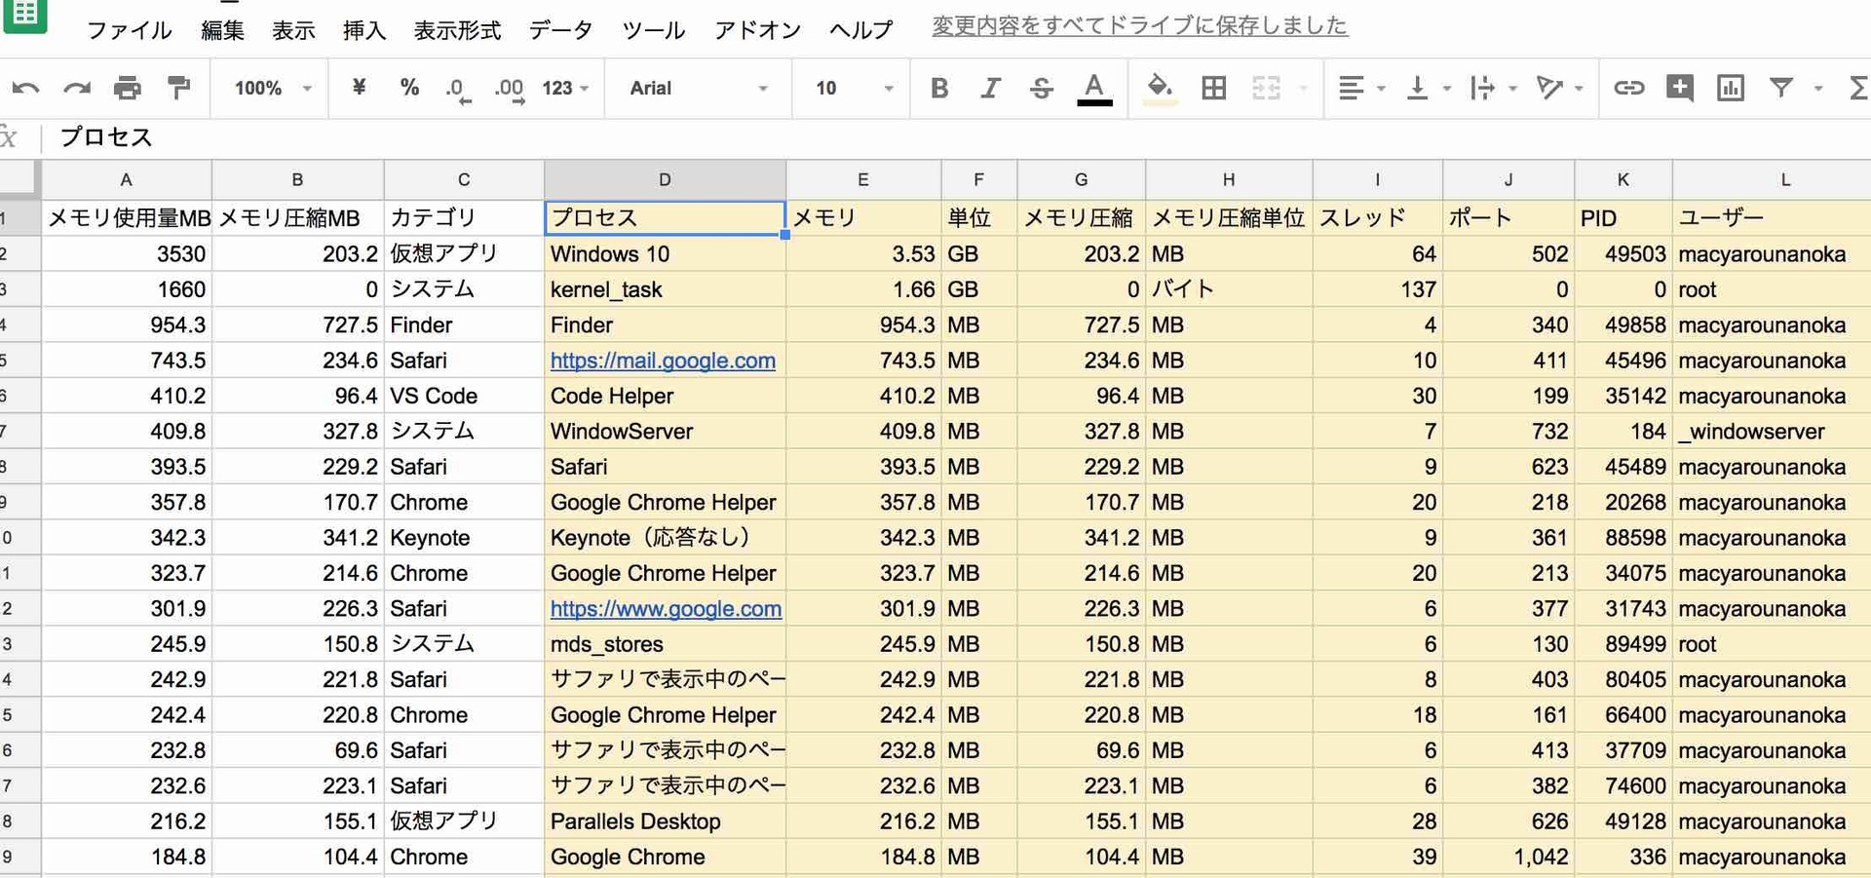
Task: Open the 123 number format dropdown
Action: tap(565, 89)
